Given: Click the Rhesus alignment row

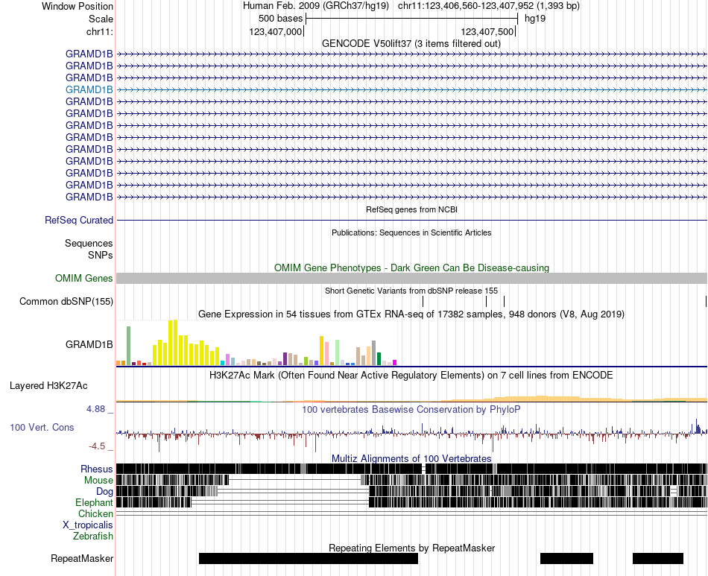Looking at the screenshot, I should (x=411, y=469).
